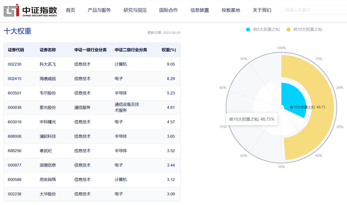Expand the 信息披露 navigation menu
The width and height of the screenshot is (347, 205).
(199, 10)
